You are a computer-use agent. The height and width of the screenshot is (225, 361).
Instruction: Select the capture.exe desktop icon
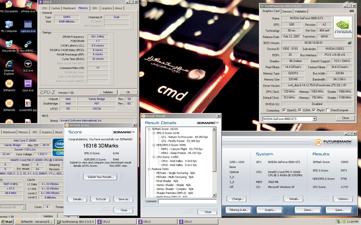[x=28, y=26]
